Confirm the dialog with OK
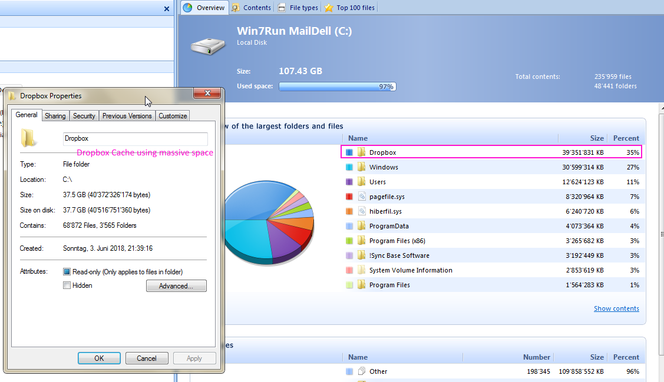 point(99,358)
